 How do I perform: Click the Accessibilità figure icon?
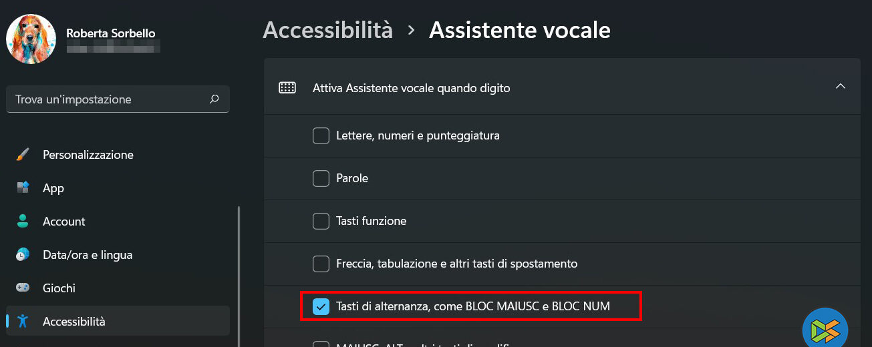[23, 322]
